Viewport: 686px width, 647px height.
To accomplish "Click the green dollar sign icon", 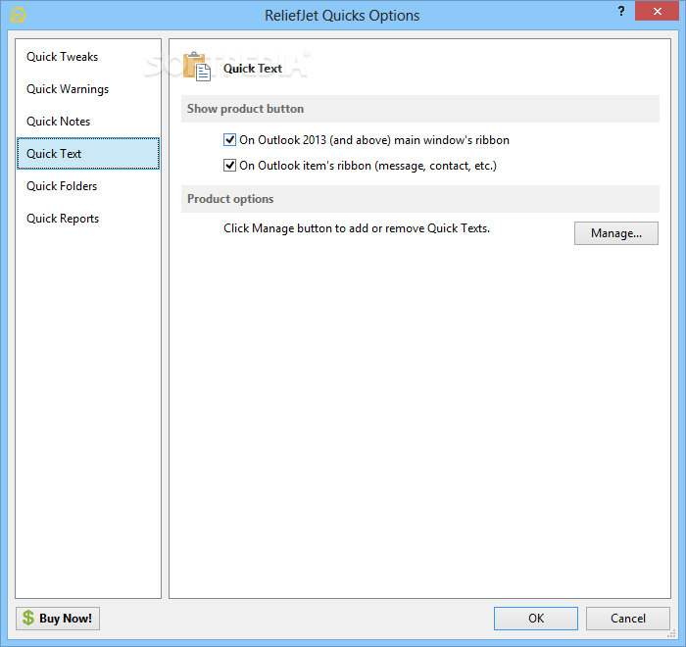I will pos(28,618).
